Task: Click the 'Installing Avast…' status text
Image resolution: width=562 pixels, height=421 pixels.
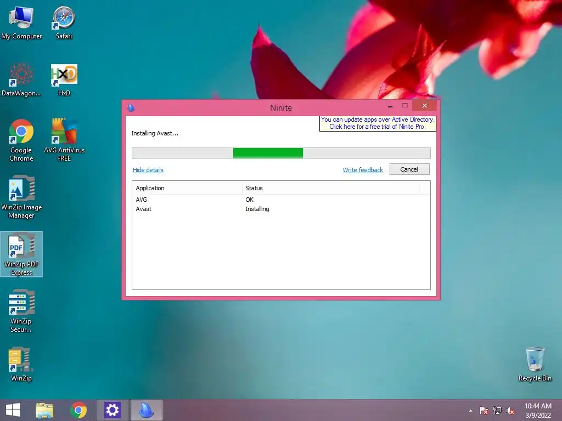Action: click(155, 134)
